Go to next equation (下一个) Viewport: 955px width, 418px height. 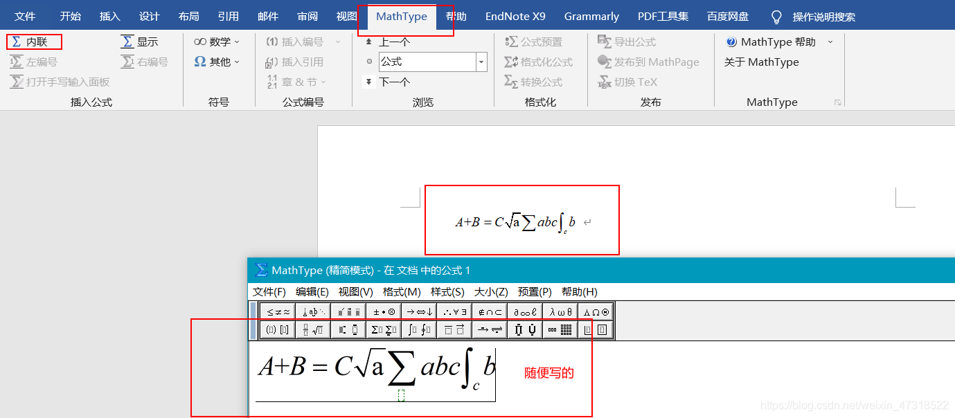click(387, 82)
